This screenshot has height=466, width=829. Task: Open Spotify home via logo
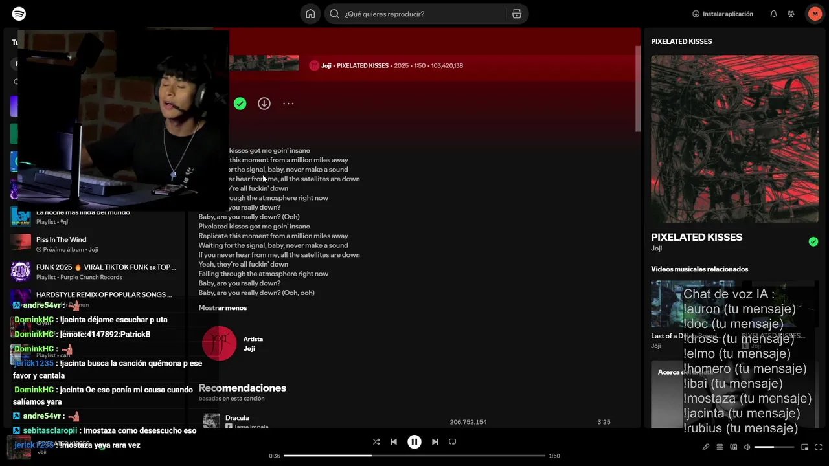(x=19, y=14)
